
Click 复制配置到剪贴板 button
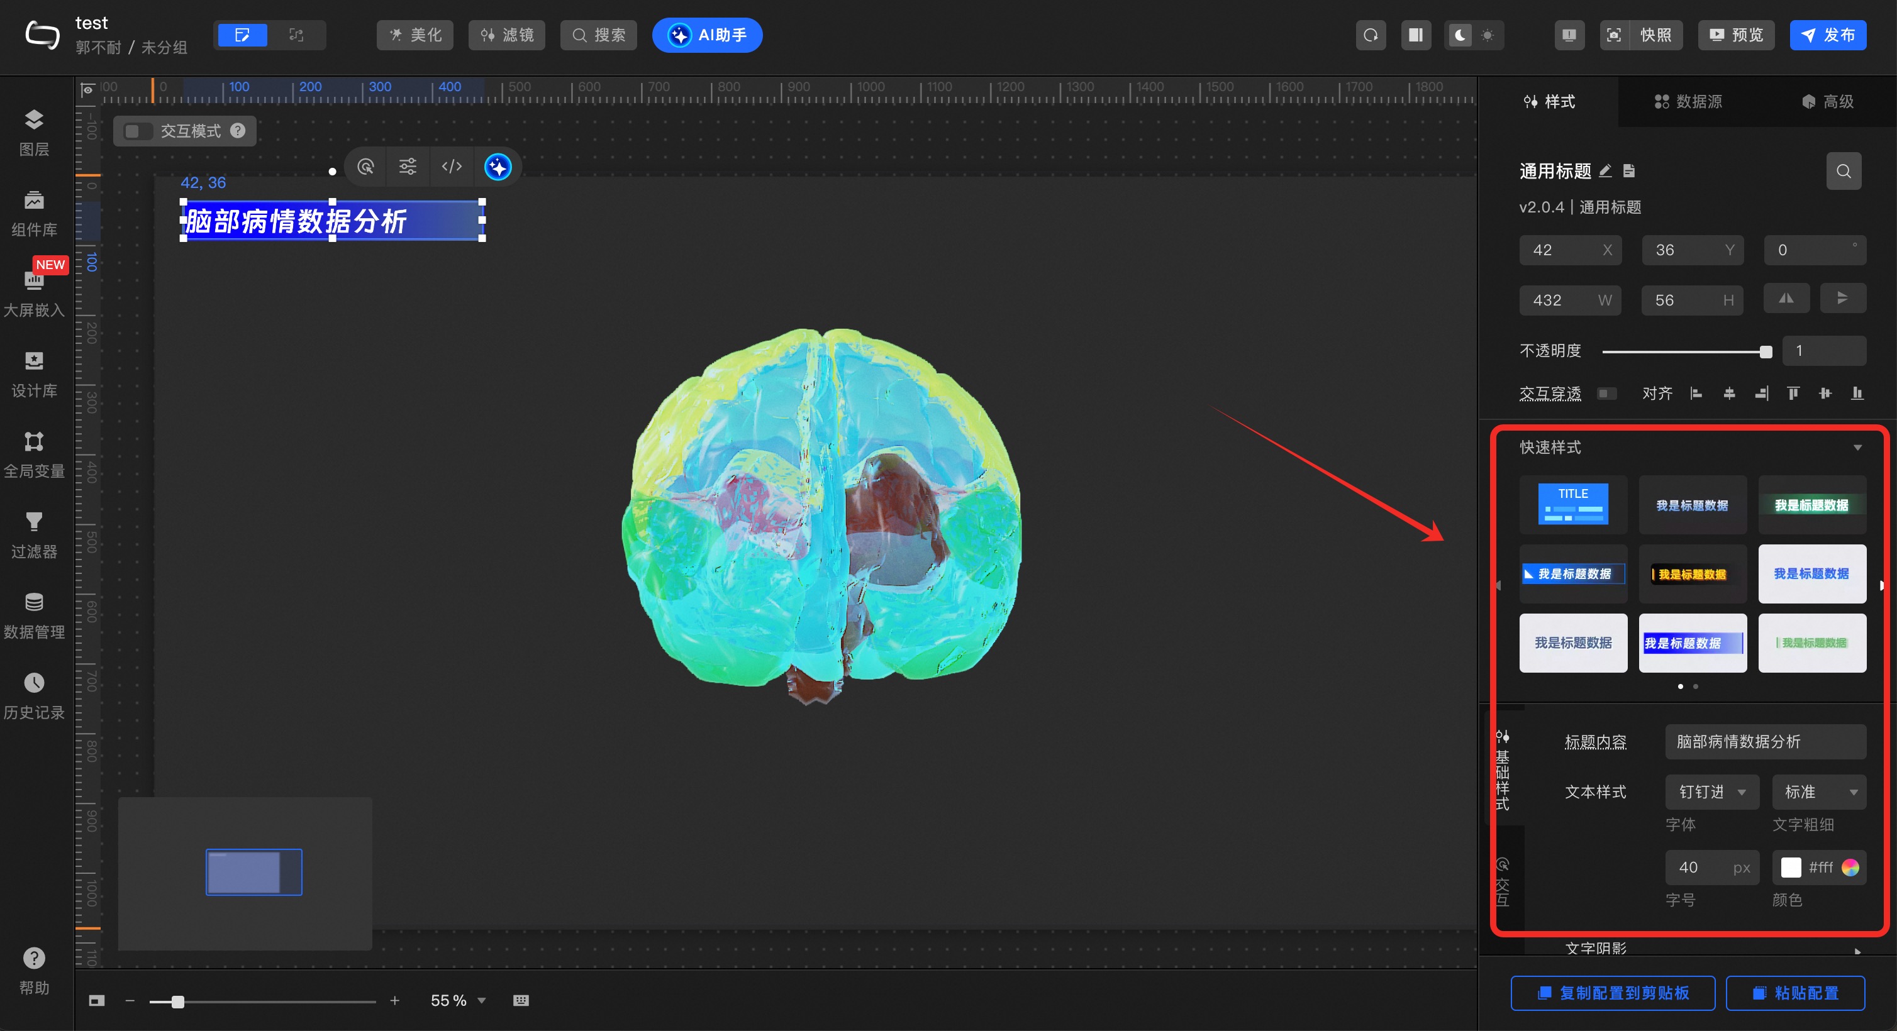coord(1613,993)
